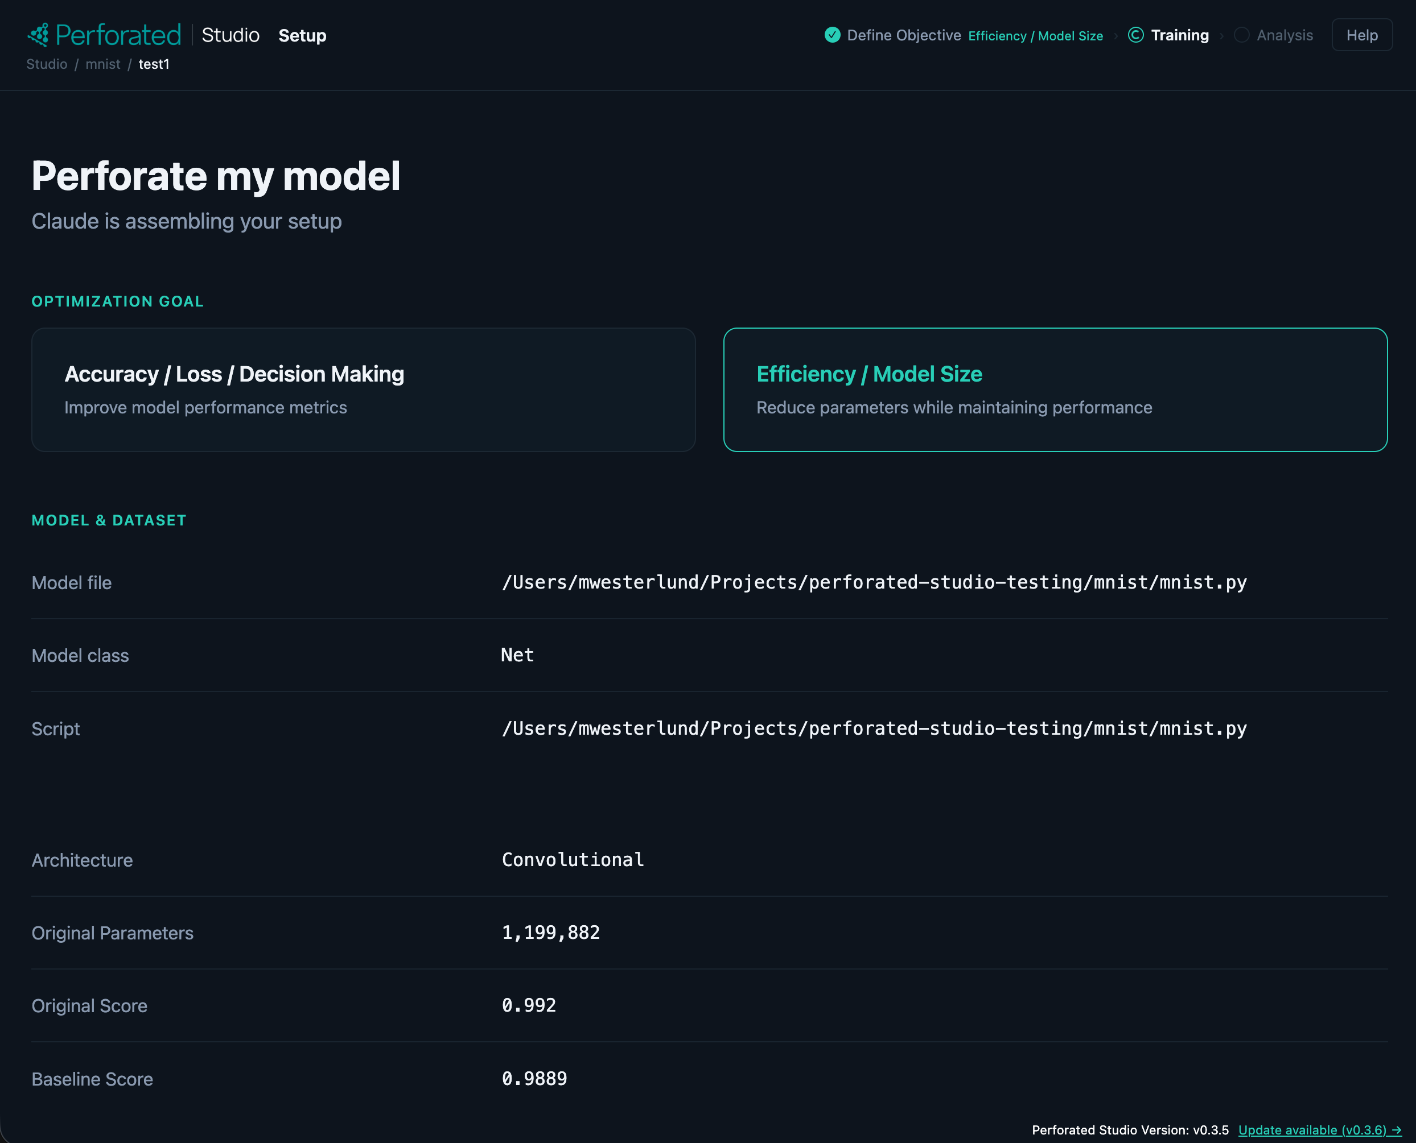
Task: Click the Original Score value 0.992
Action: pyautogui.click(x=529, y=1005)
